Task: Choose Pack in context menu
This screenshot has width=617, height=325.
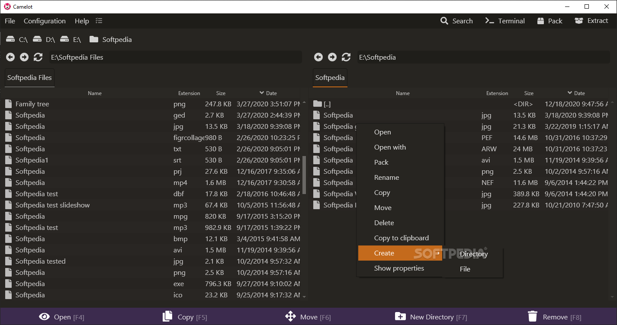Action: tap(400, 162)
